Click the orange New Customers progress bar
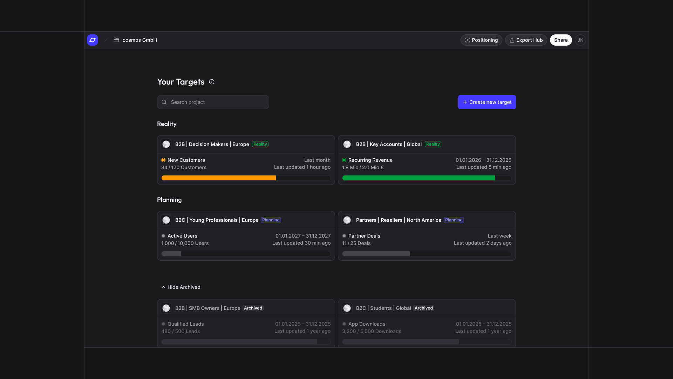 click(x=246, y=178)
